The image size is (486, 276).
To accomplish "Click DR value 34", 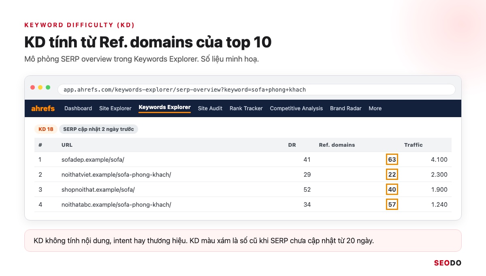I will click(x=307, y=205).
